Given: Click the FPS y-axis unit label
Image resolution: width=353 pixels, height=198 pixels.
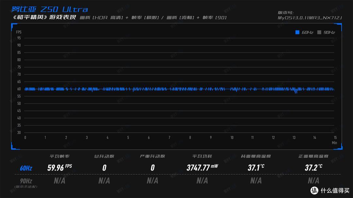Looking at the screenshot, I should [19, 32].
